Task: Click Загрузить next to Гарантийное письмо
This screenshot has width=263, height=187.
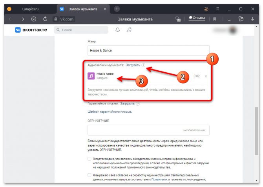Action: [127, 104]
